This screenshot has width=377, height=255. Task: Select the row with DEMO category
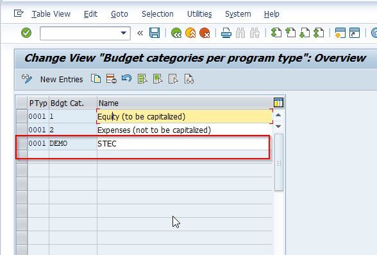coord(22,143)
